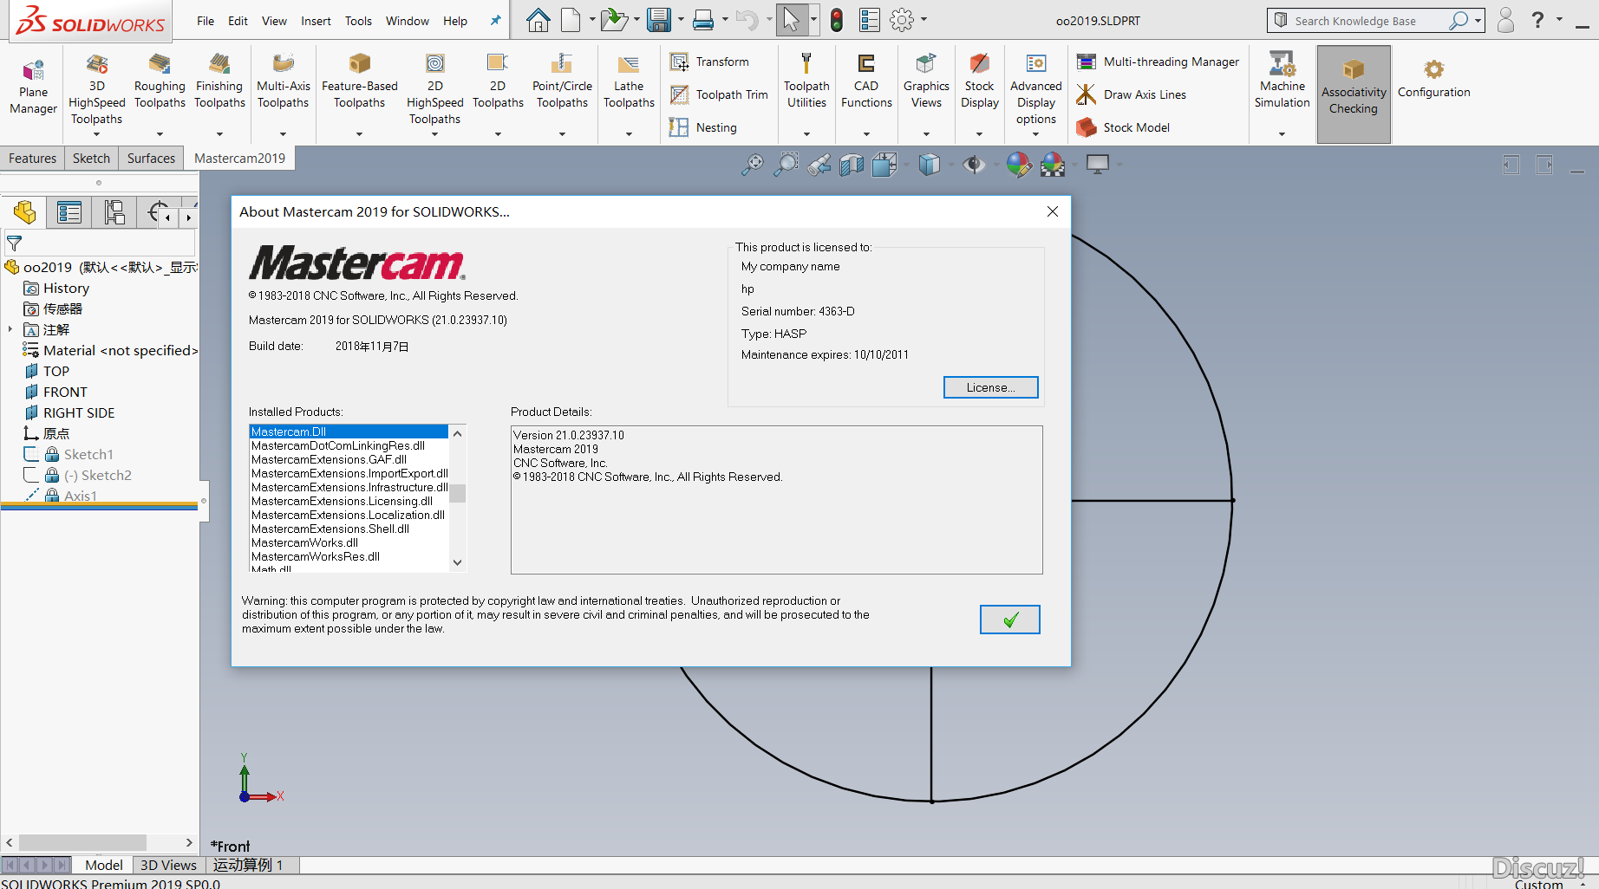
Task: Open Save button dropdown arrow
Action: [x=681, y=20]
